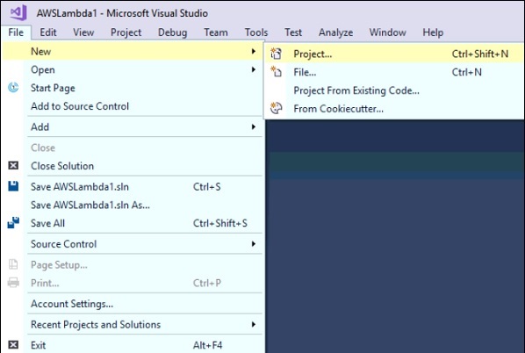Expand the Add submenu arrow
Viewport: 525px width, 353px height.
254,127
